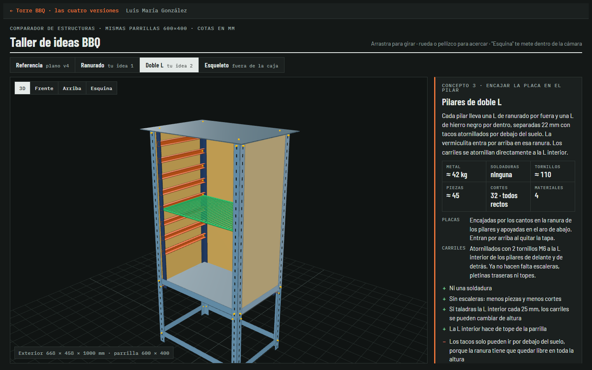Click the 'La L interior hace de tope' line
This screenshot has width=592, height=370.
tap(498, 329)
